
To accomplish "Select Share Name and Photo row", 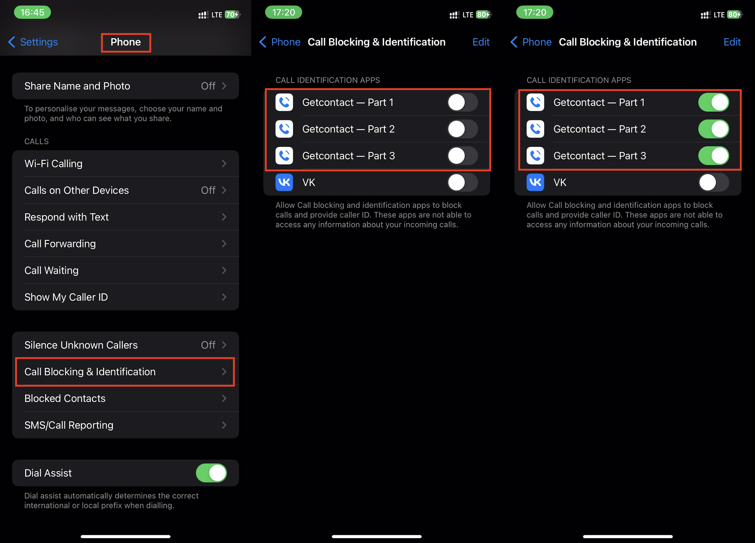I will coord(125,86).
